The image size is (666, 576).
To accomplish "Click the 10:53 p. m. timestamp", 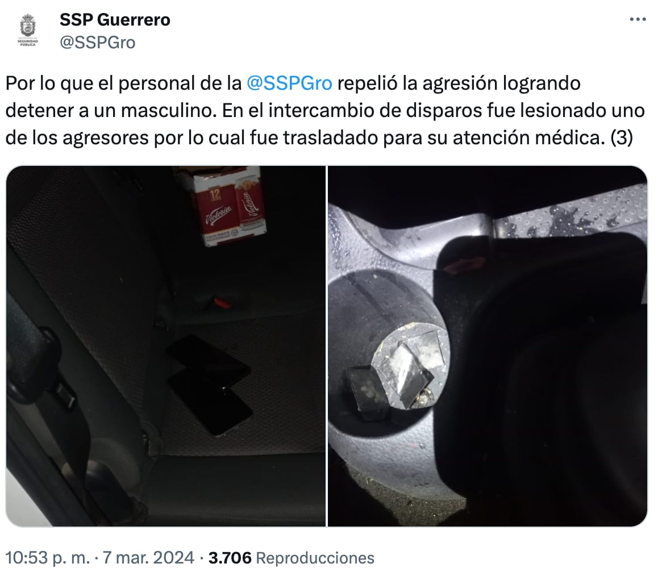I will [x=48, y=558].
